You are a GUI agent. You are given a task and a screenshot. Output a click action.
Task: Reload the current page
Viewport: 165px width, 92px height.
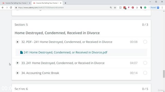(x=11, y=7)
